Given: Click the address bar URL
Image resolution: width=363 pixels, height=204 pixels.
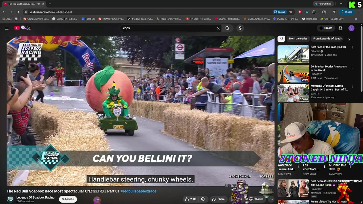Looking at the screenshot, I should click(x=51, y=12).
